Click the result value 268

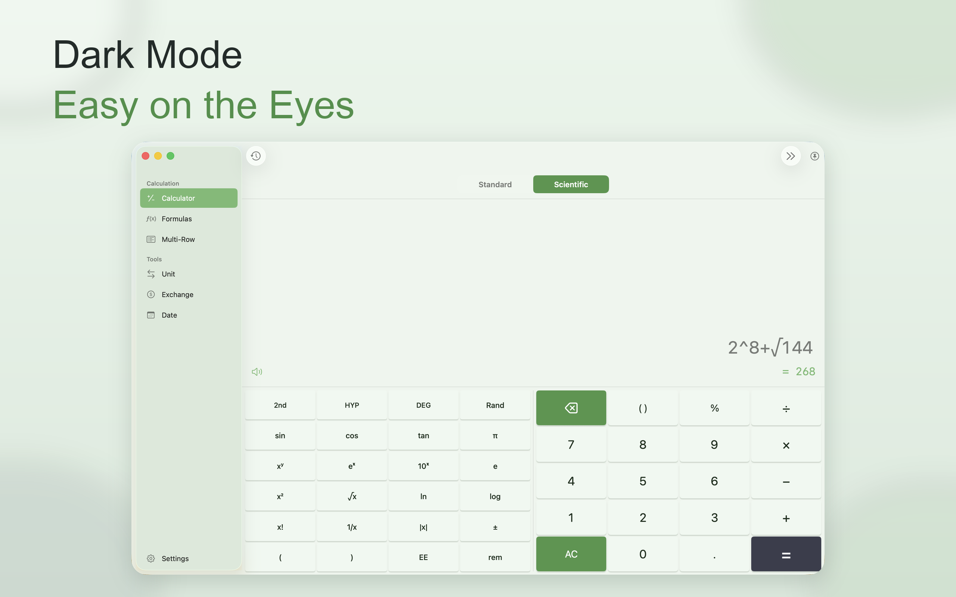[805, 372]
